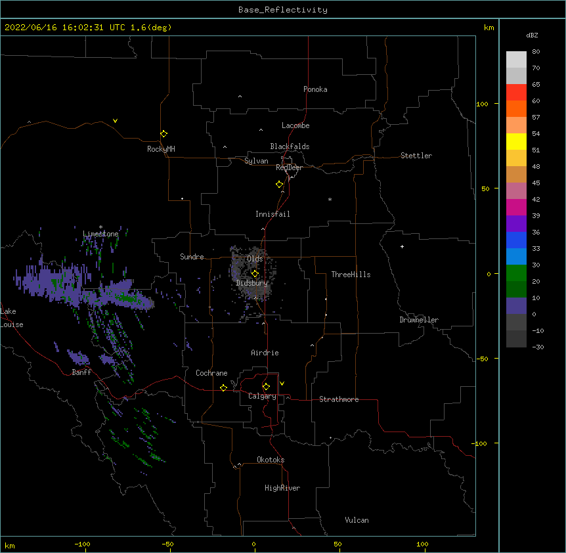The image size is (566, 553).
Task: Click the yellow diamond marker south of RedDeer
Action: pyautogui.click(x=280, y=184)
